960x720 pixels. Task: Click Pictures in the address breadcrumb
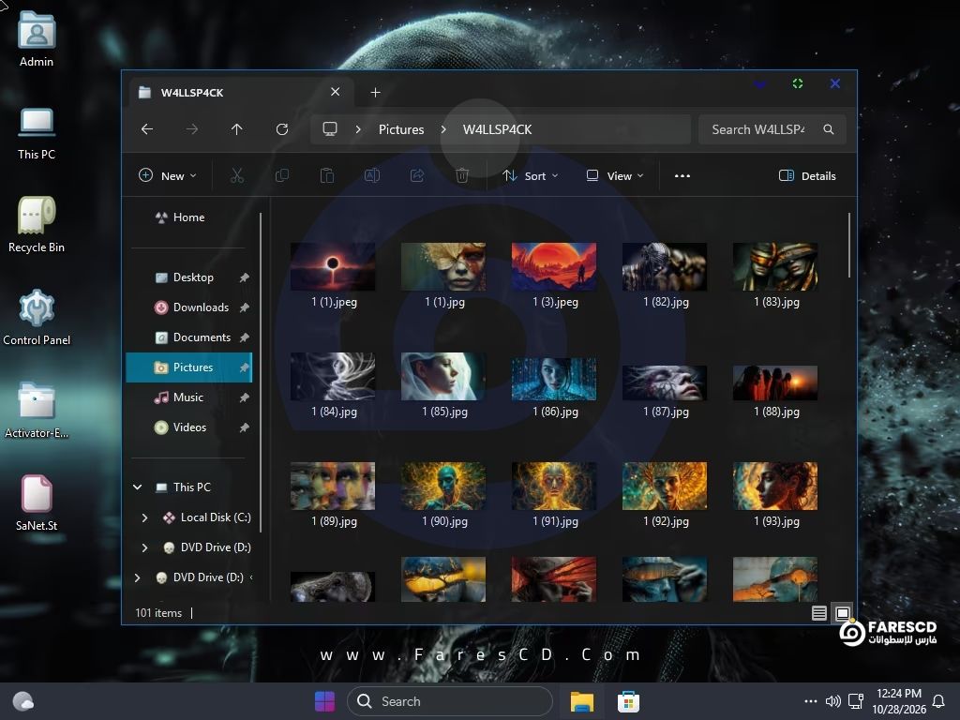(401, 129)
